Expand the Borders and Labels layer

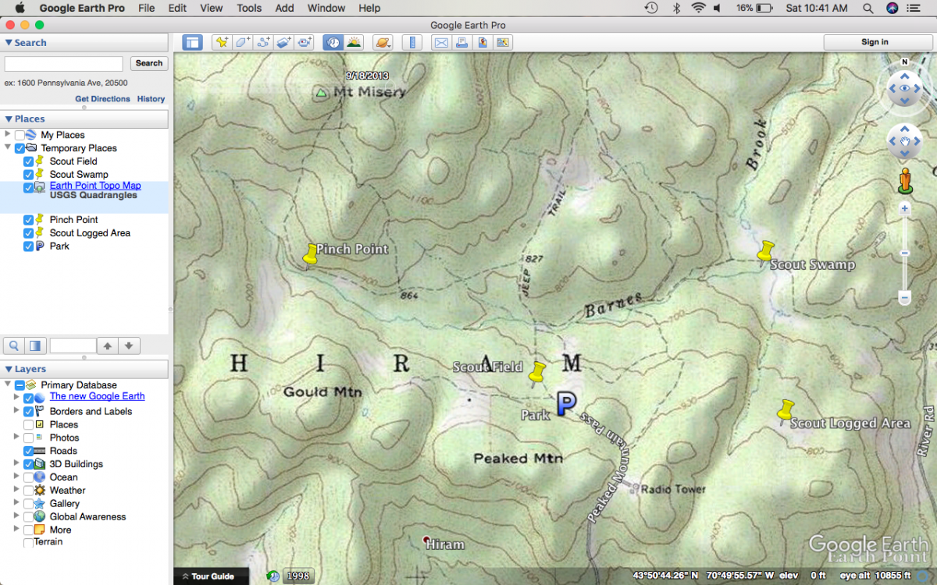click(x=16, y=410)
